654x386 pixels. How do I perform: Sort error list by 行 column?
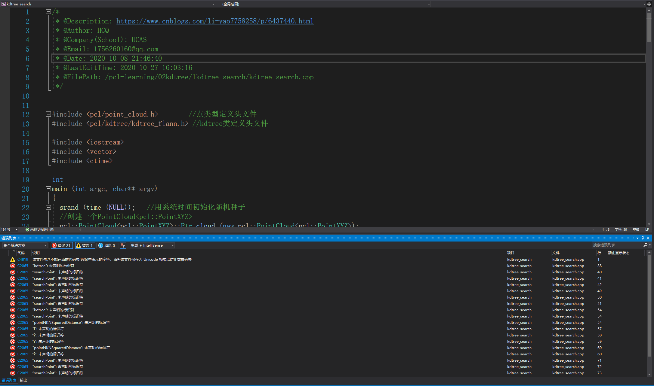click(601, 253)
